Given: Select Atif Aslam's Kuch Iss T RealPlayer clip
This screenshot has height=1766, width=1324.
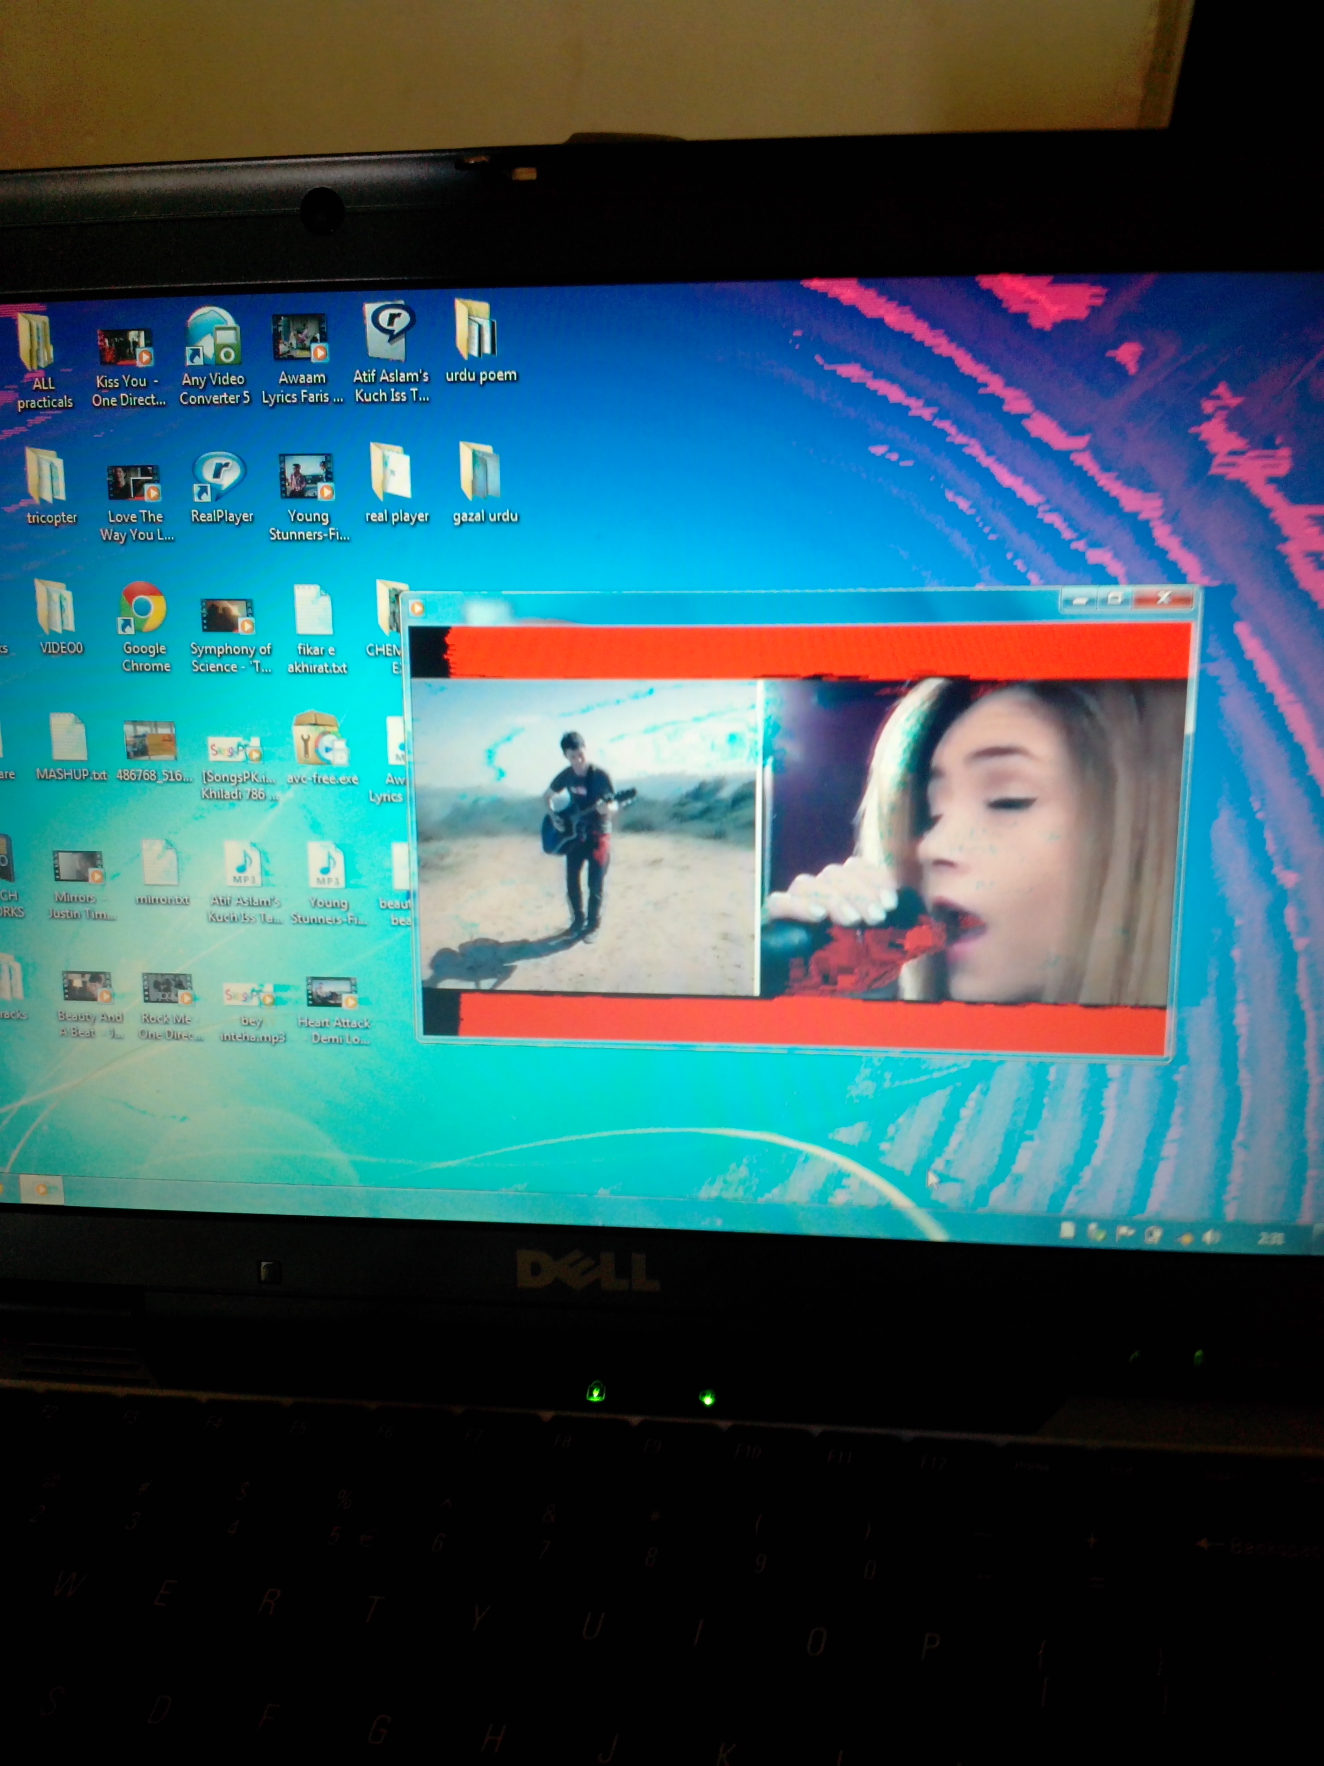Looking at the screenshot, I should pyautogui.click(x=391, y=353).
